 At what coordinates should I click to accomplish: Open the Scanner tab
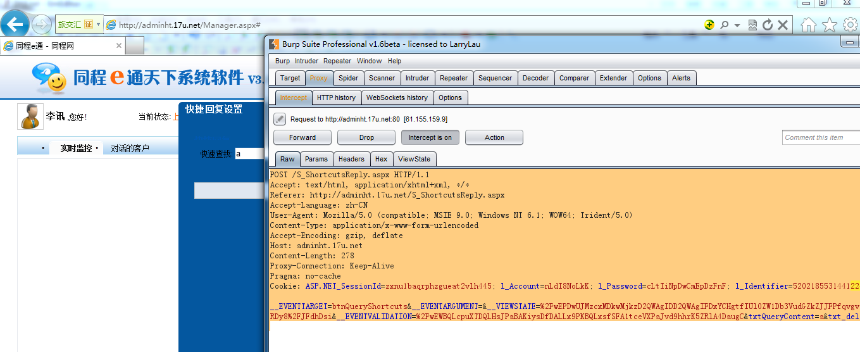pyautogui.click(x=382, y=78)
